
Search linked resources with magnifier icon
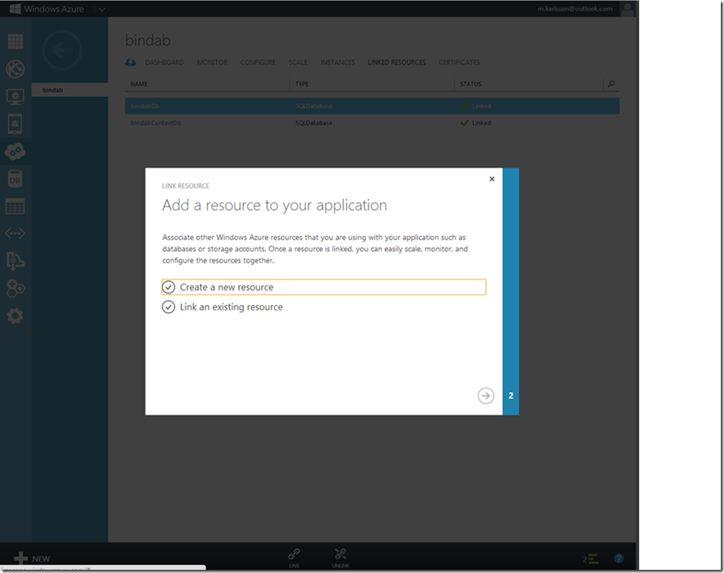coord(611,84)
